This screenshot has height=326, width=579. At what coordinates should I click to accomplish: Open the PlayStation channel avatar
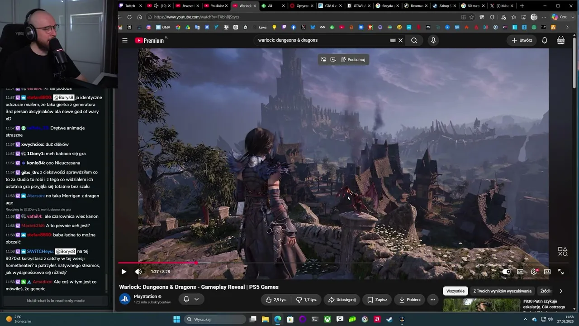125,299
